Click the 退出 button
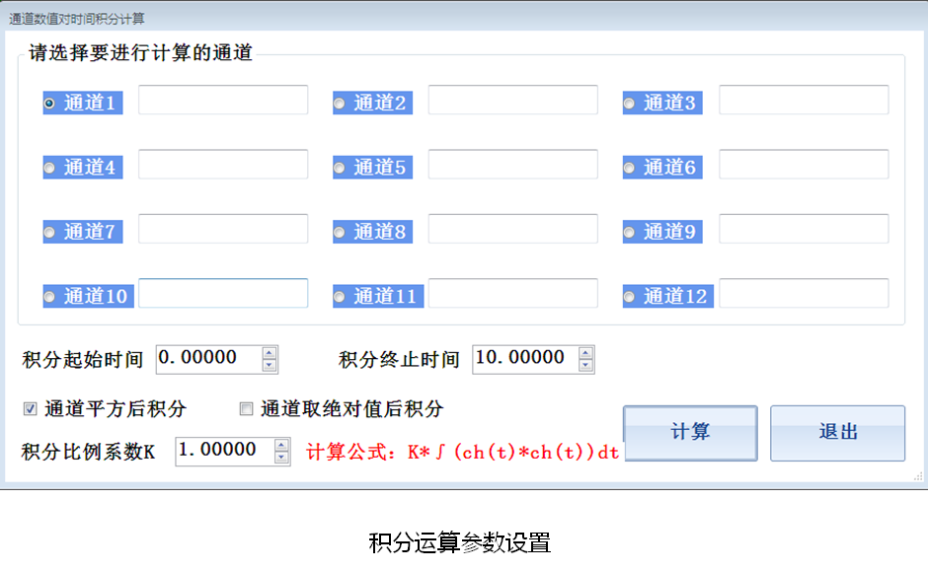This screenshot has height=572, width=928. pos(837,433)
